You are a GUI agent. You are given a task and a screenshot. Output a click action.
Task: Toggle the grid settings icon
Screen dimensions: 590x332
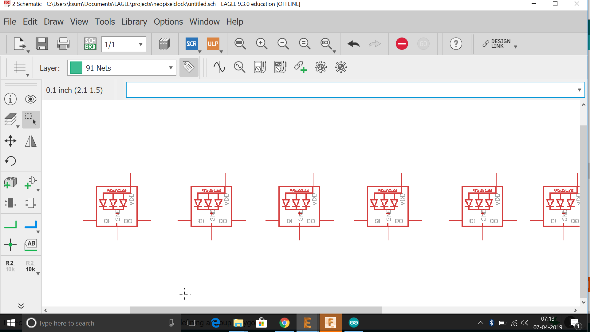pos(20,67)
